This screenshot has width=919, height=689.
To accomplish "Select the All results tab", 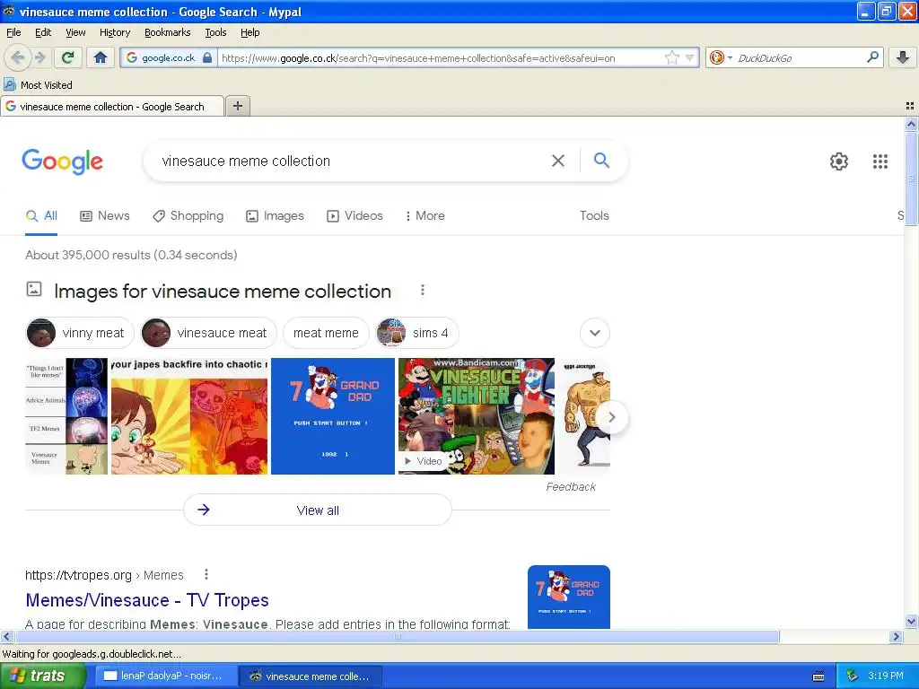I will [x=41, y=215].
